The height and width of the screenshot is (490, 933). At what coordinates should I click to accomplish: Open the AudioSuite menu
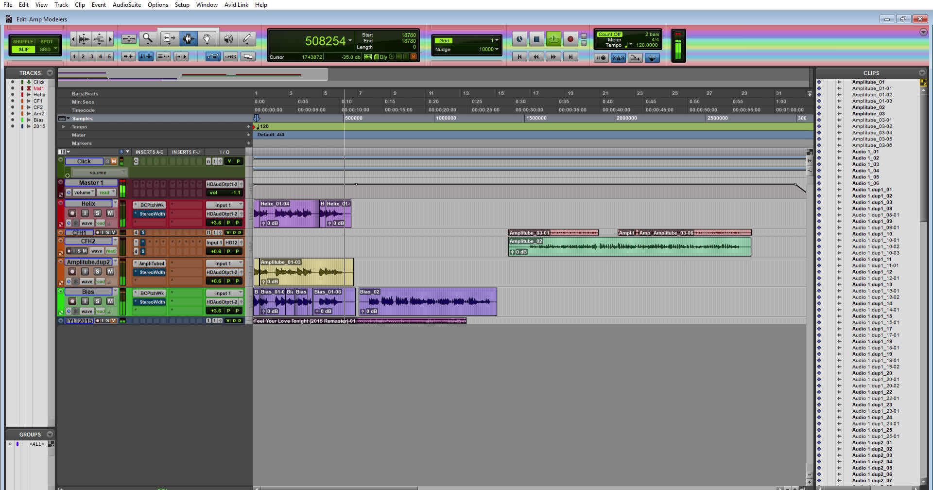pos(126,4)
